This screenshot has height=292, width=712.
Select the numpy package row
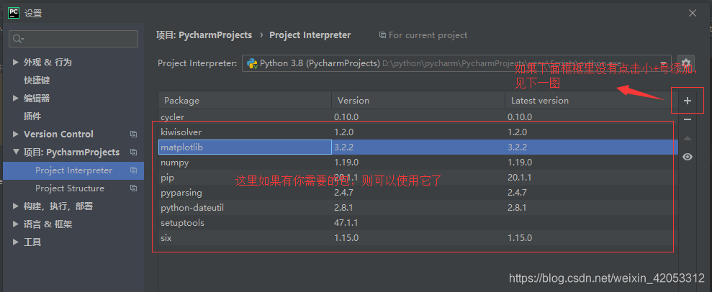[x=418, y=163]
